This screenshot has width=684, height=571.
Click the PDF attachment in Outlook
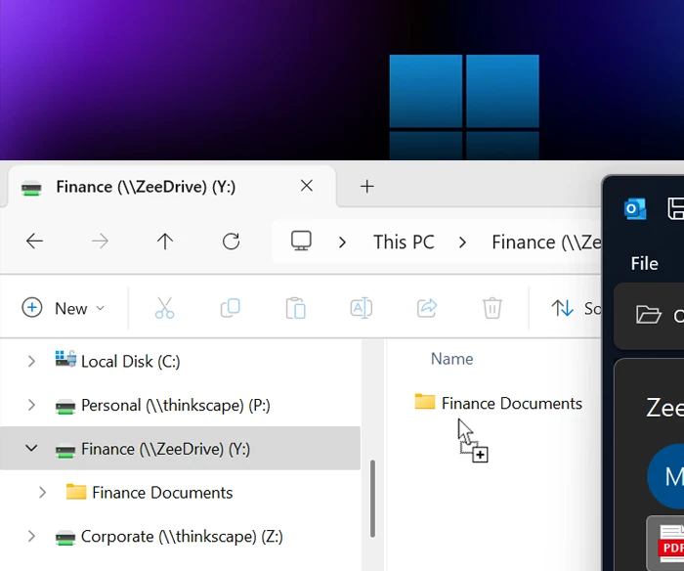[665, 543]
